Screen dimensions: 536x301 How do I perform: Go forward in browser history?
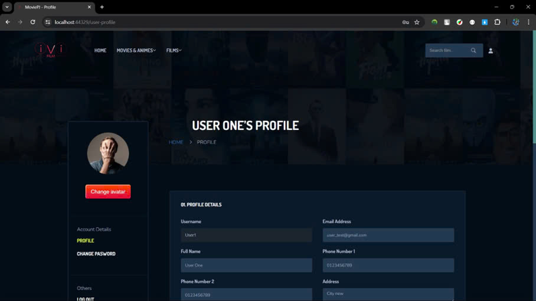pyautogui.click(x=20, y=22)
